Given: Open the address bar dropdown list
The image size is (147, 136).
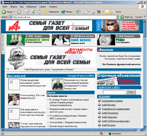Looking at the screenshot, I should (x=117, y=17).
